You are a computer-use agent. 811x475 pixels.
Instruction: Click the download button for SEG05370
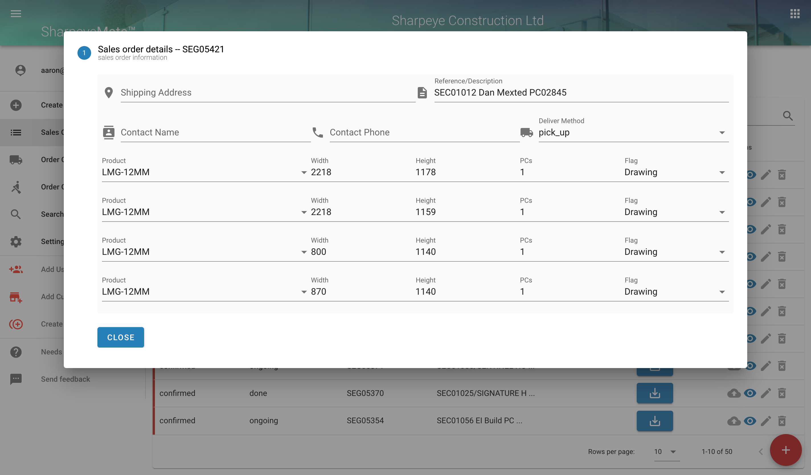654,393
